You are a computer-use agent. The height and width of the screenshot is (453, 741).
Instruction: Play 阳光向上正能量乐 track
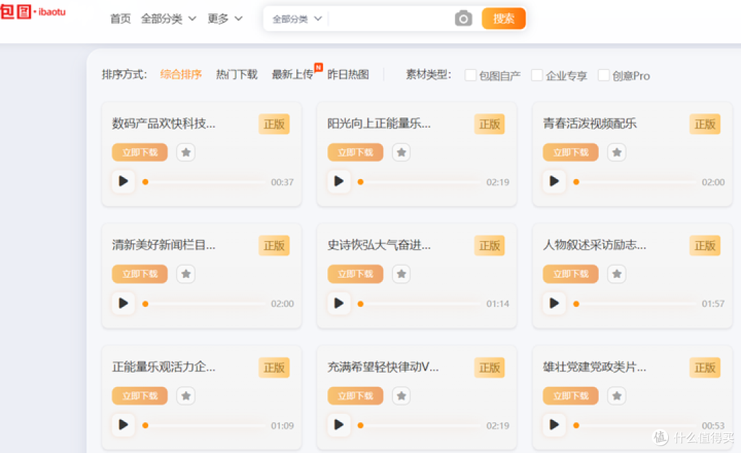coord(339,181)
